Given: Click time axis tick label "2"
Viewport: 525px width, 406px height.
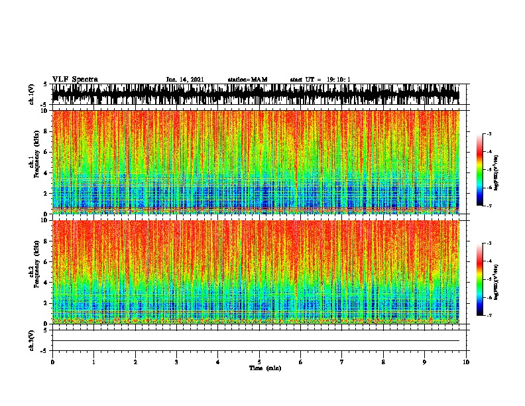Looking at the screenshot, I should tap(135, 362).
